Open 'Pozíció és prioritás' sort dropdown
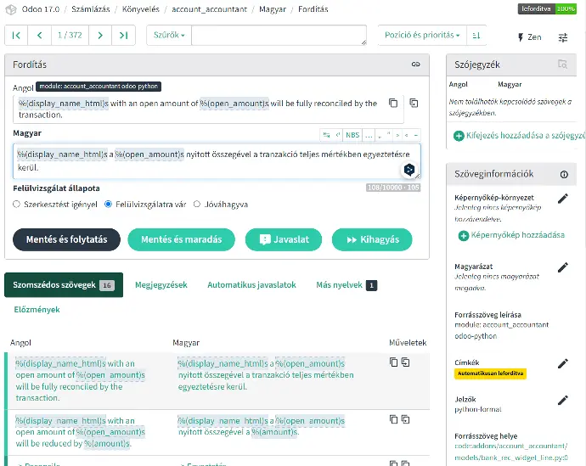 pyautogui.click(x=422, y=36)
